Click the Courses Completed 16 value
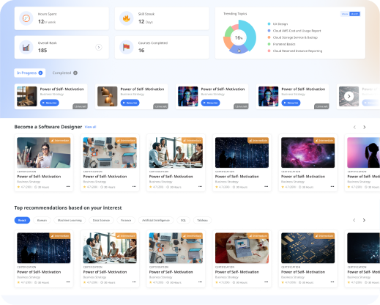Image resolution: width=380 pixels, height=305 pixels. (x=141, y=51)
